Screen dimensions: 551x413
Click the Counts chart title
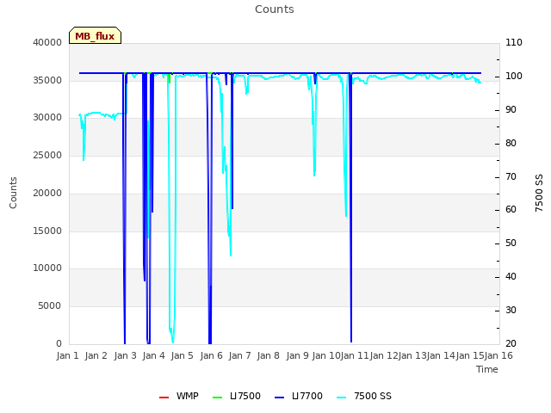[275, 9]
